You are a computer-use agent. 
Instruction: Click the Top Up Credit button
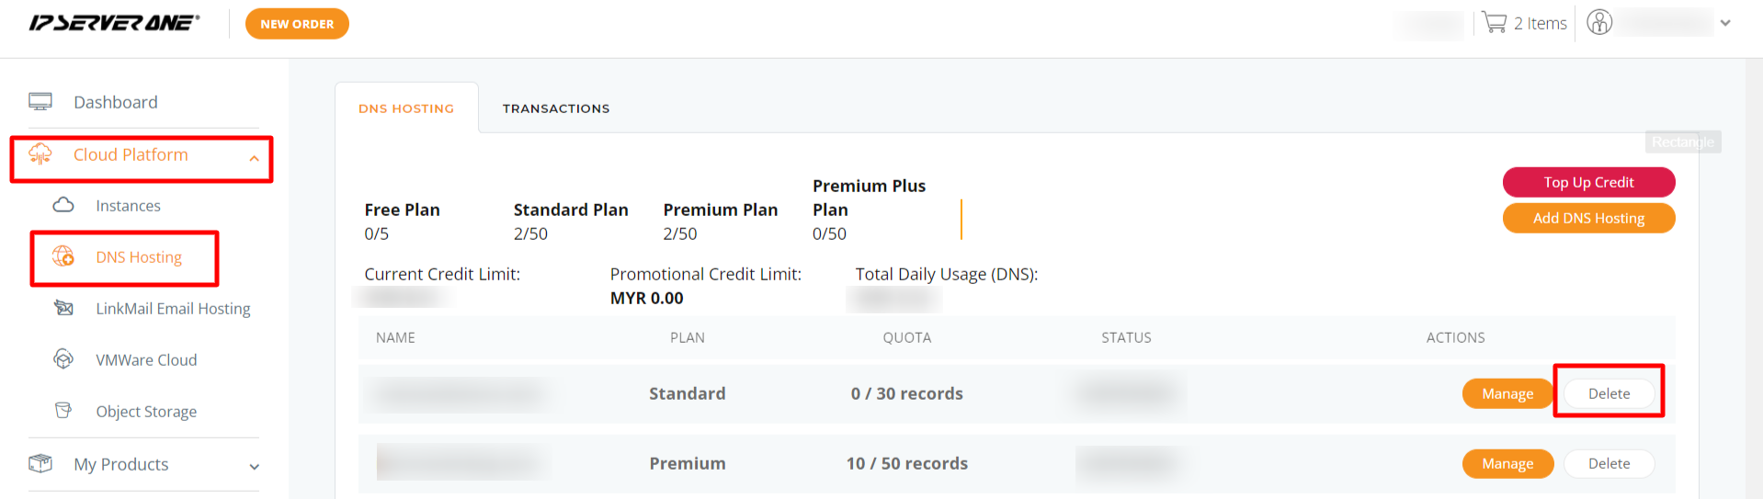tap(1588, 182)
